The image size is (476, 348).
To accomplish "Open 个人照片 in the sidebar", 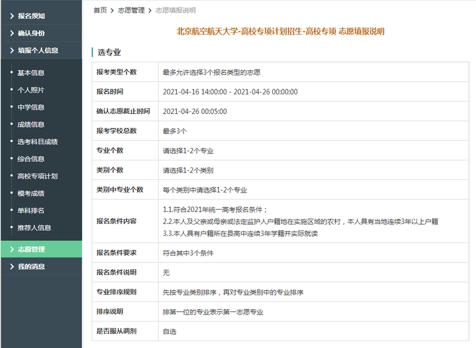I will click(x=31, y=90).
